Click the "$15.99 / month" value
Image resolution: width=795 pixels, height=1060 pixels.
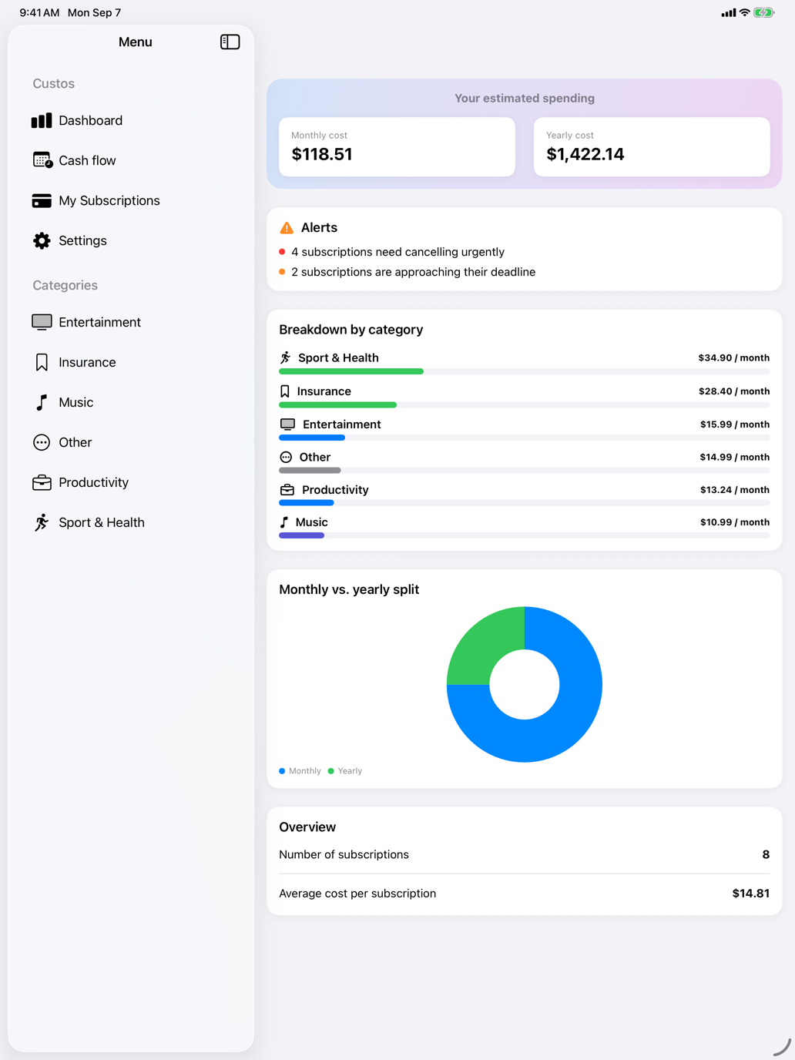(735, 424)
